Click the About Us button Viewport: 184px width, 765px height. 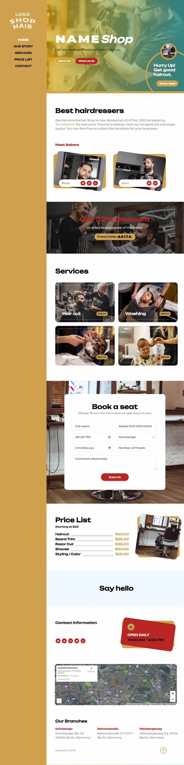(64, 61)
